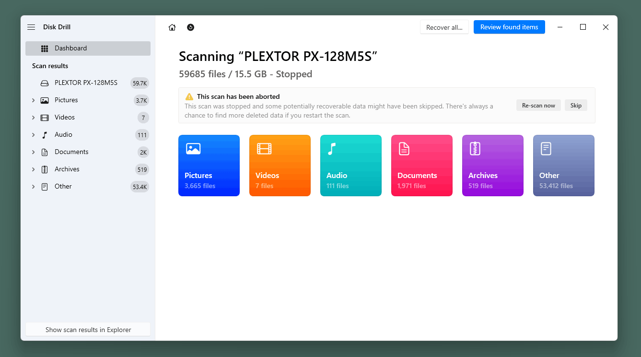The height and width of the screenshot is (357, 641).
Task: Open the Videos 7 files card
Action: (x=280, y=166)
